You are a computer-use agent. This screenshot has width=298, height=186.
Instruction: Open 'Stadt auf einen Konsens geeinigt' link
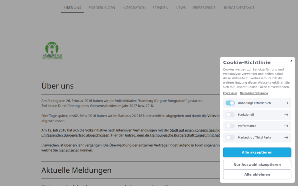tap(195, 130)
